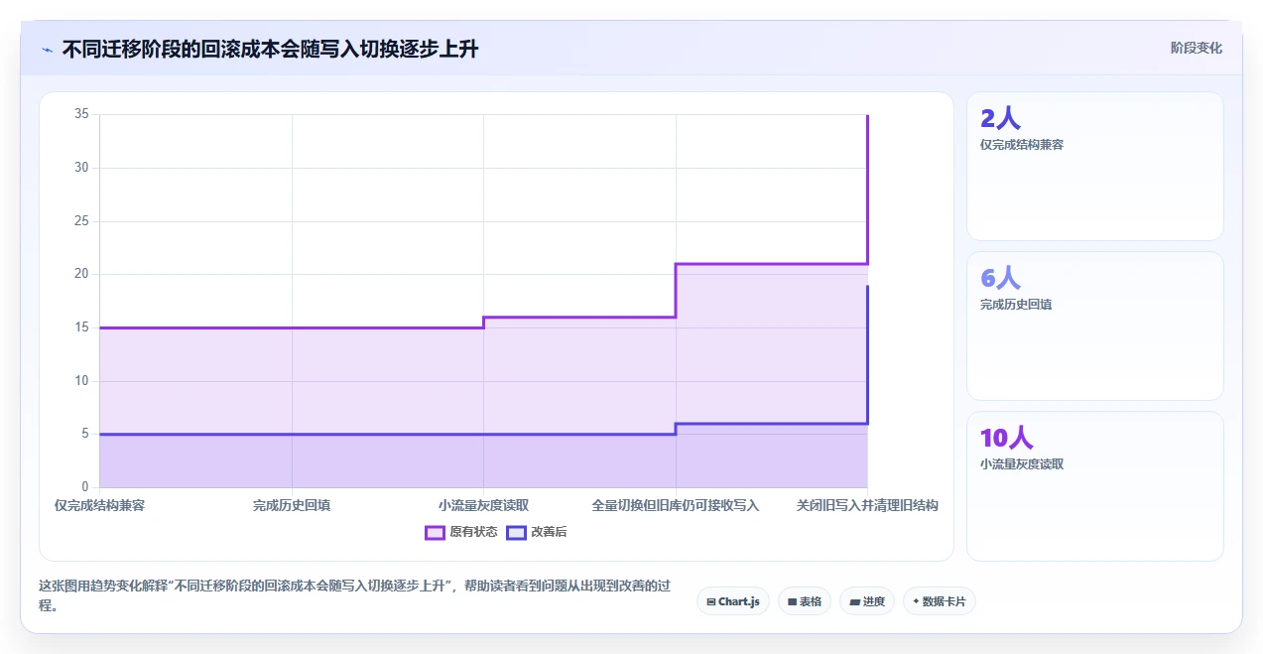
Task: Click the y-axis value 35
Action: [x=81, y=114]
